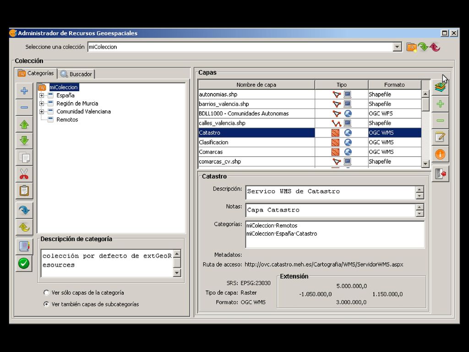The width and height of the screenshot is (469, 352).
Task: Click the Formato column header
Action: pos(394,85)
